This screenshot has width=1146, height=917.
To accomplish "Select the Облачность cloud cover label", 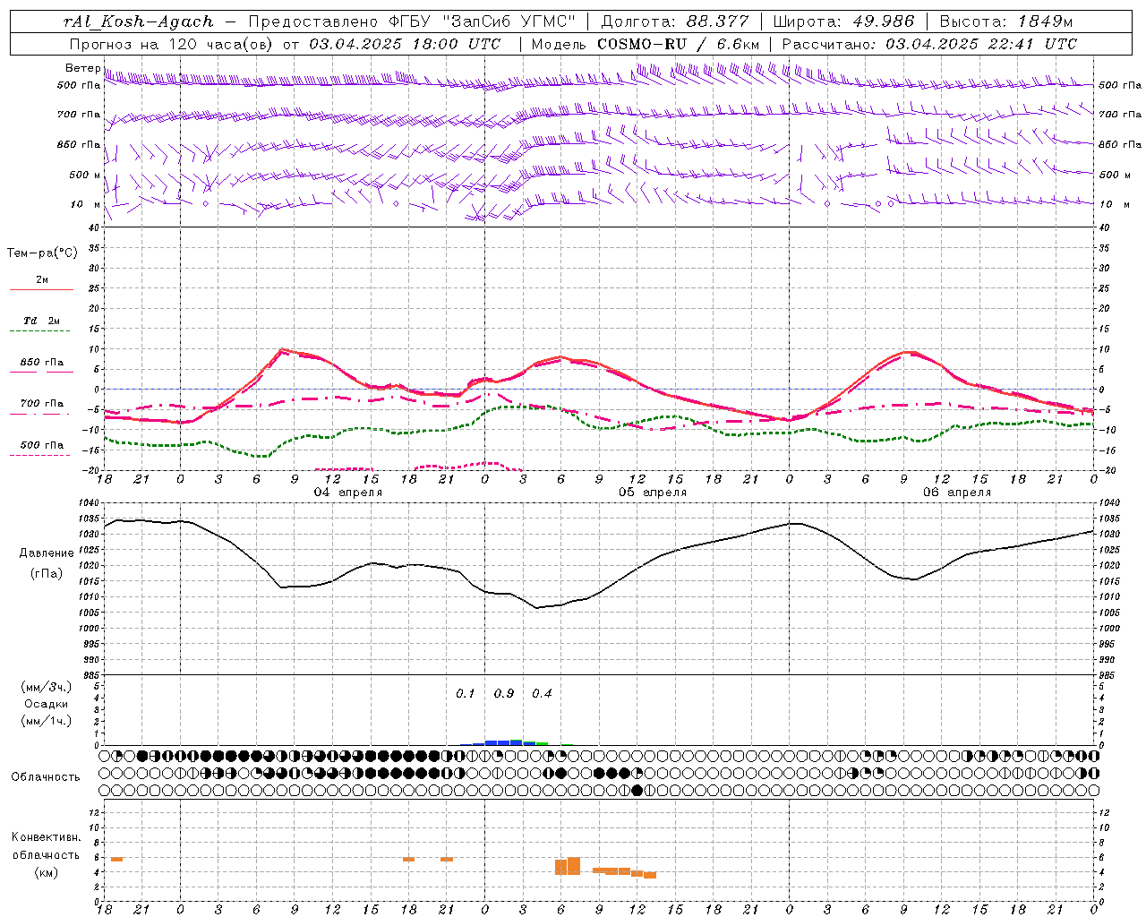I will click(x=46, y=777).
